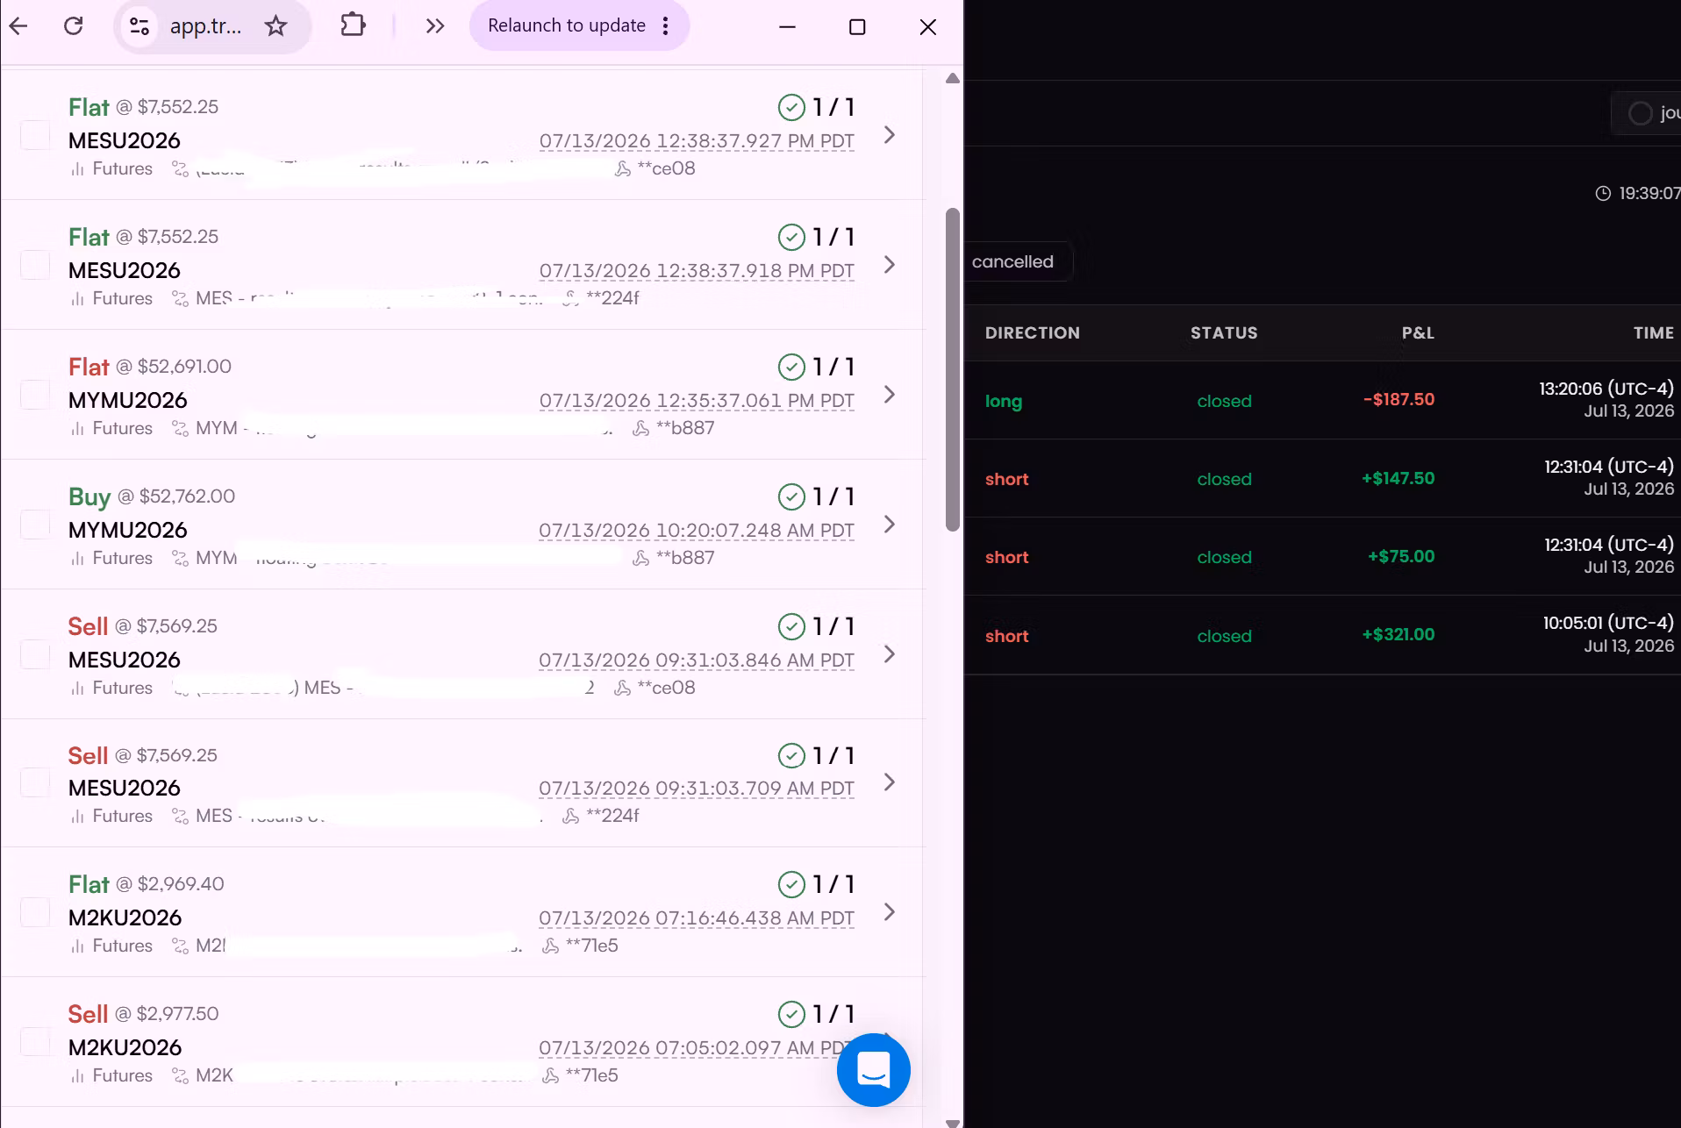This screenshot has width=1681, height=1128.
Task: Show hidden toolbar items double-chevron
Action: tap(435, 26)
